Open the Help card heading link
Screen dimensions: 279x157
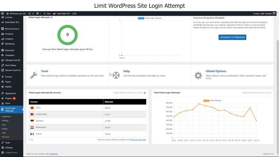point(126,71)
